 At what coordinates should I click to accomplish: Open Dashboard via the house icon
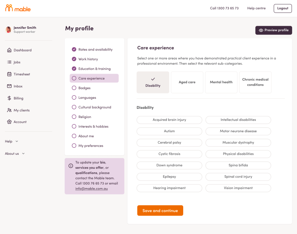pos(9,50)
